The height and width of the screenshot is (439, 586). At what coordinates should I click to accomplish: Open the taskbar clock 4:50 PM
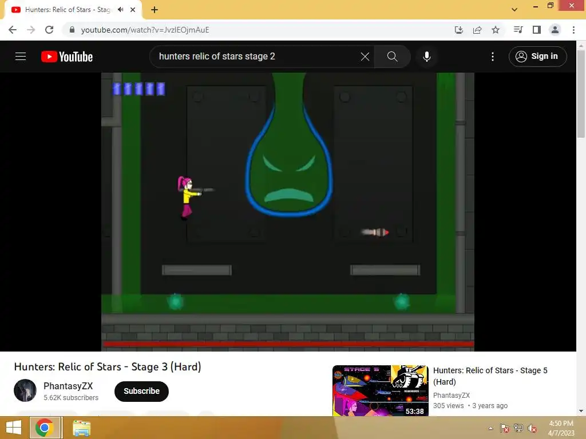coord(561,428)
